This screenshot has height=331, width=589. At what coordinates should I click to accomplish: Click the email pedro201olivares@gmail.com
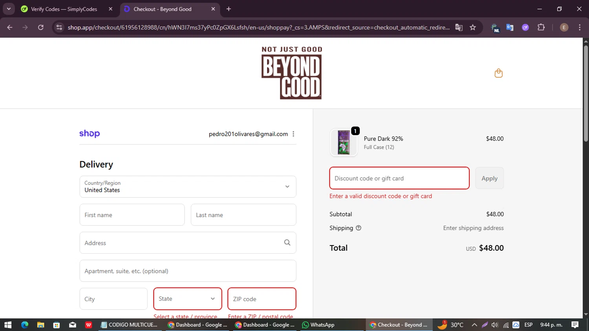click(248, 134)
